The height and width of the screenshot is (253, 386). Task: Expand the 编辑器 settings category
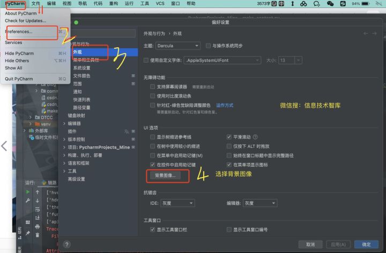pyautogui.click(x=64, y=123)
